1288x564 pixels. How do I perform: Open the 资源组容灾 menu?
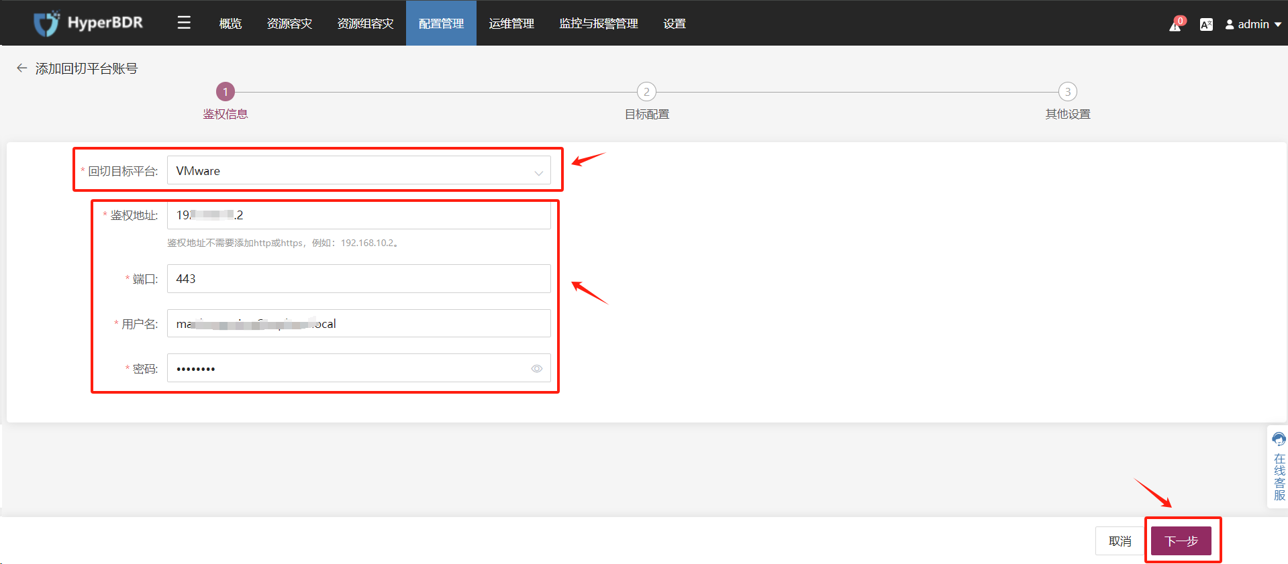[x=365, y=23]
